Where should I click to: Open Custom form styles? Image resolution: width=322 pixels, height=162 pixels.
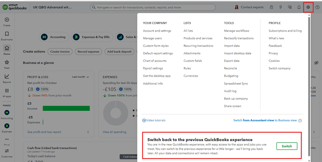156,46
